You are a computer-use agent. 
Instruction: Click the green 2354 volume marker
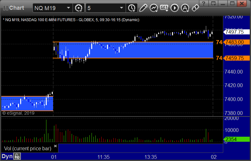[x=236, y=139]
